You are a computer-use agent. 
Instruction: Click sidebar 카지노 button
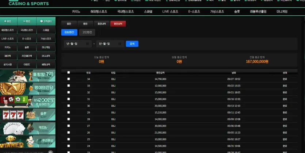(x=8, y=47)
